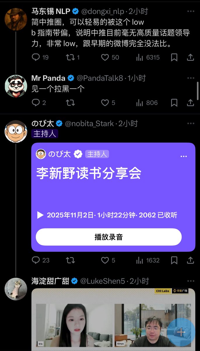Image resolution: width=200 pixels, height=351 pixels.
Task: Click the play triangle beside 2025年11月2日
Action: click(x=41, y=216)
